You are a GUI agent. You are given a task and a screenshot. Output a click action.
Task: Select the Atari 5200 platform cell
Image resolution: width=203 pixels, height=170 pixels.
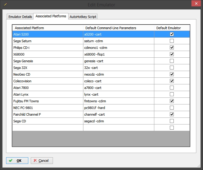(x=48, y=34)
